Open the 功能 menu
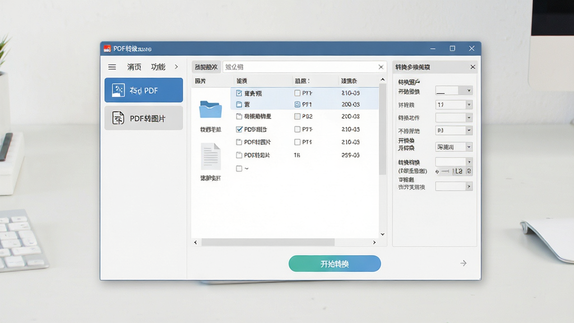Viewport: 574px width, 323px height. click(x=158, y=67)
